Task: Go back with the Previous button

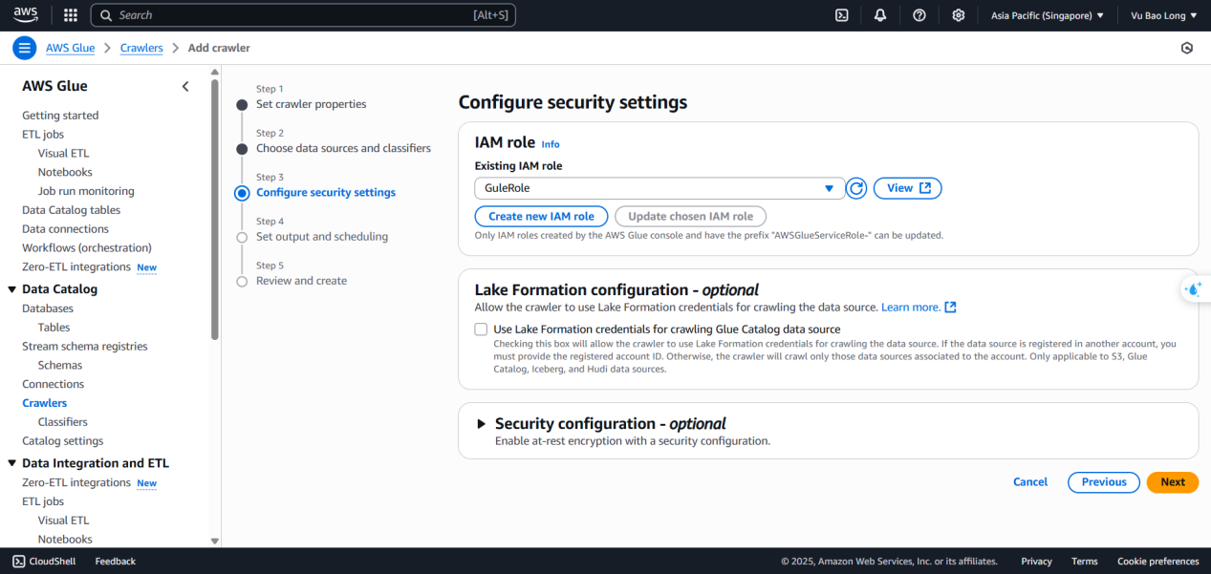Action: [x=1104, y=482]
